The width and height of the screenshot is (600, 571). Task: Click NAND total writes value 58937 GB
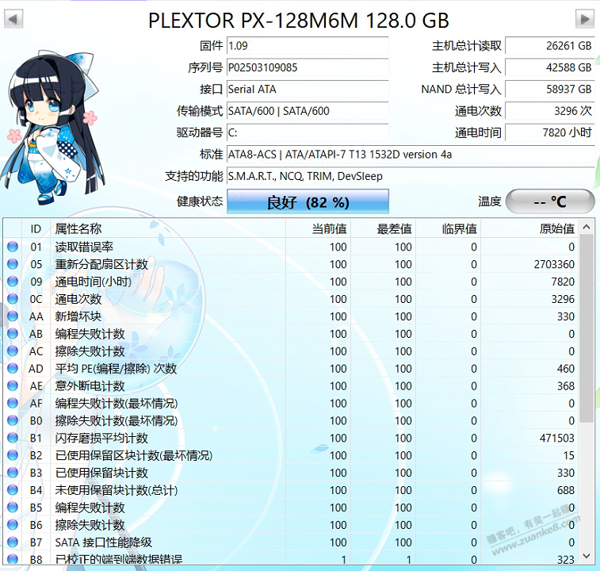[550, 90]
